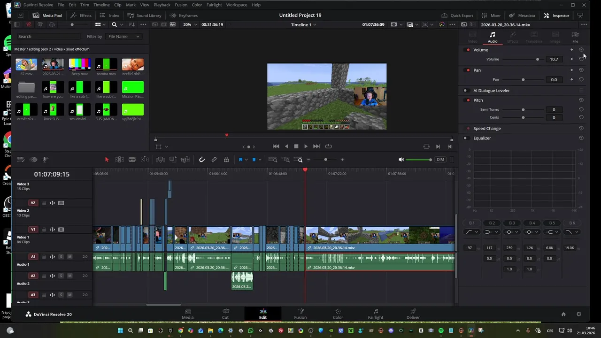This screenshot has height=338, width=601.
Task: Reset the Pan section parameters
Action: click(x=581, y=70)
